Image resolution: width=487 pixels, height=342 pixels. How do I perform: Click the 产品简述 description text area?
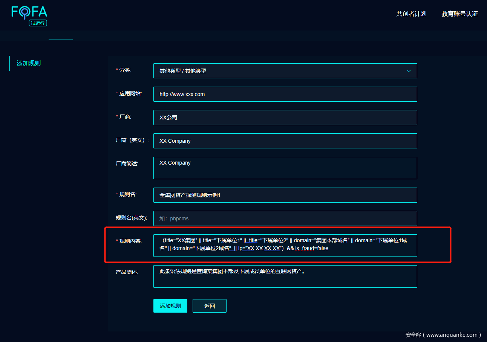pyautogui.click(x=285, y=276)
